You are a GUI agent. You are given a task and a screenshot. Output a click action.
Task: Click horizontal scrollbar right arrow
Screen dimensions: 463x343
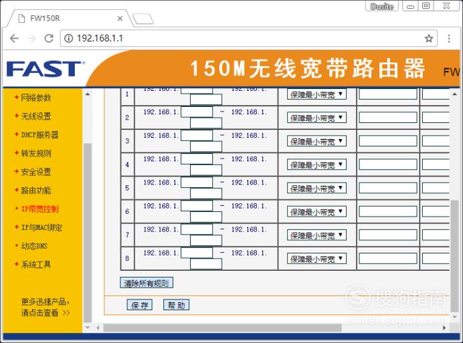coord(444,328)
